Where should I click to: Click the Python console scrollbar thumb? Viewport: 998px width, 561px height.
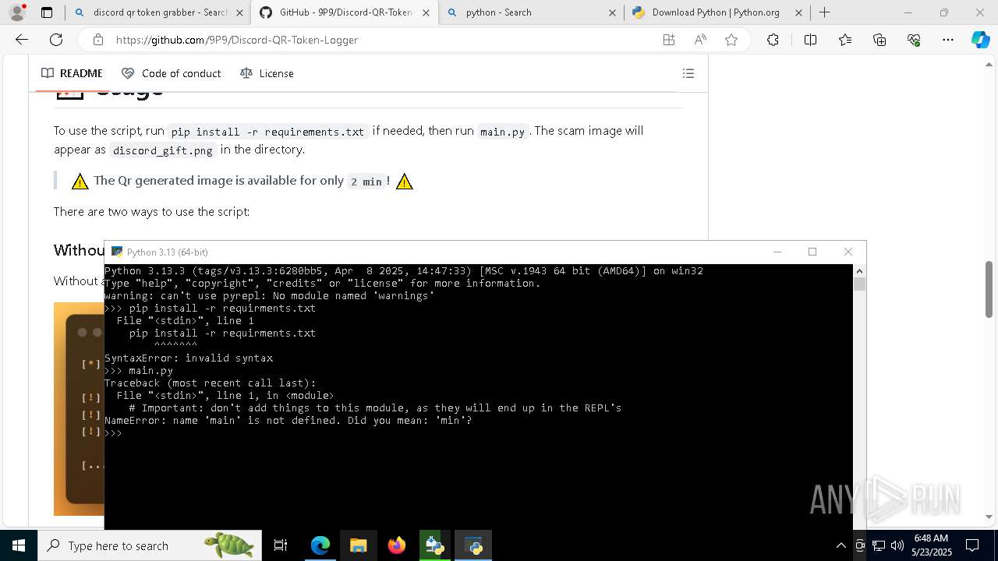[x=859, y=284]
